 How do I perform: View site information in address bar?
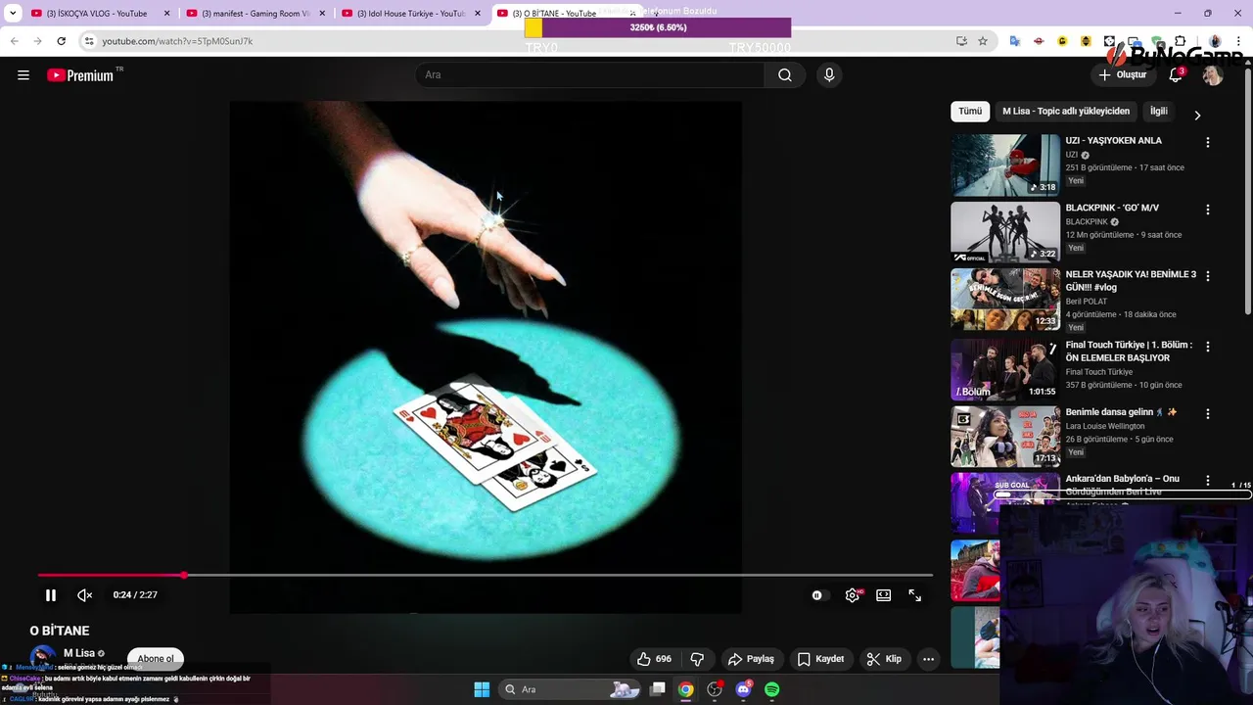(89, 41)
